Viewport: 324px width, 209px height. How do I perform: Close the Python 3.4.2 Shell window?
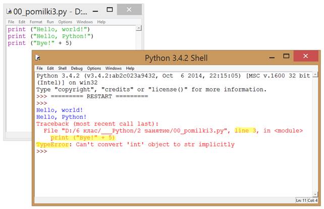tap(306, 56)
